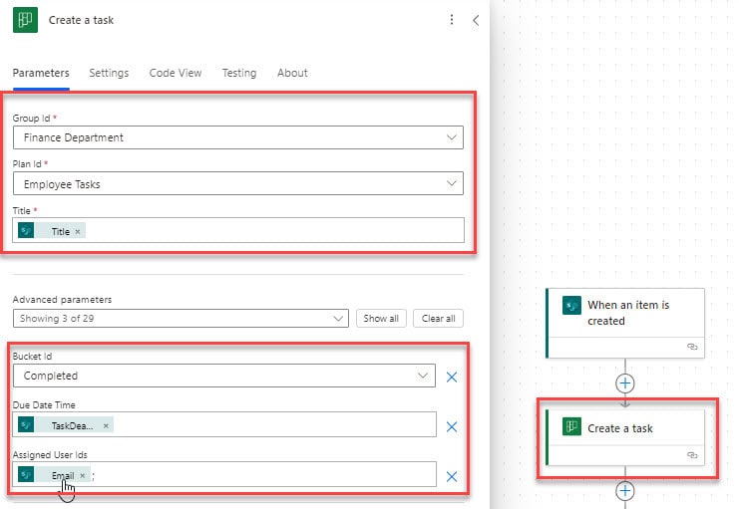
Task: Click the SharePoint icon on the TaskDea... token
Action: [26, 424]
